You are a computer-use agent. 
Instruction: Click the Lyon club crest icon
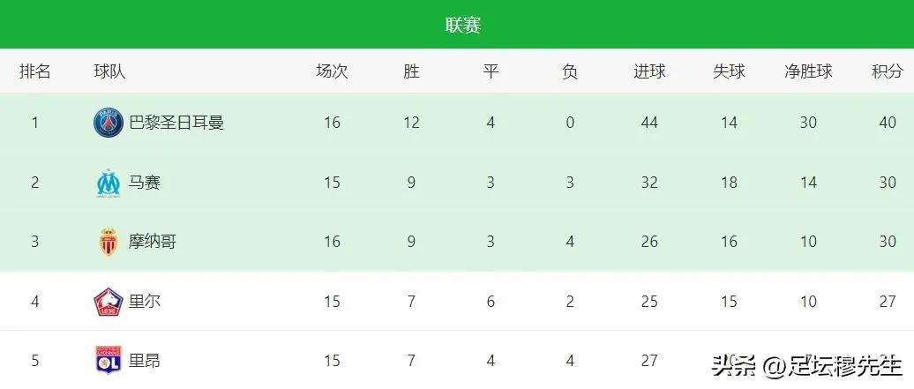(x=109, y=361)
